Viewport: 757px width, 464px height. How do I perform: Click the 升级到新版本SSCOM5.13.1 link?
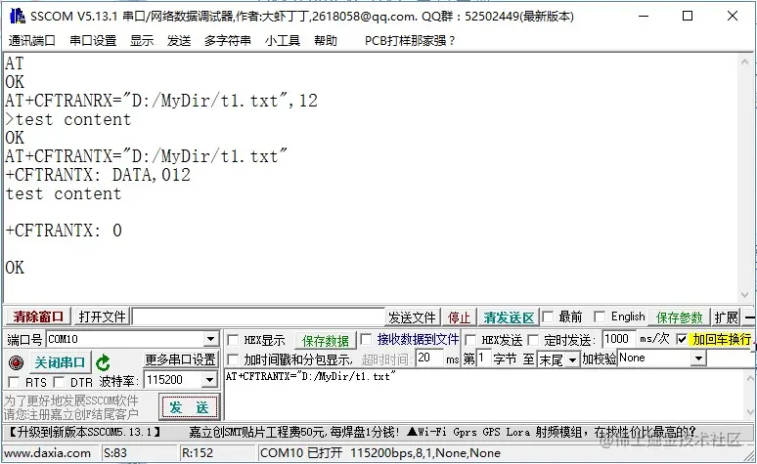85,432
